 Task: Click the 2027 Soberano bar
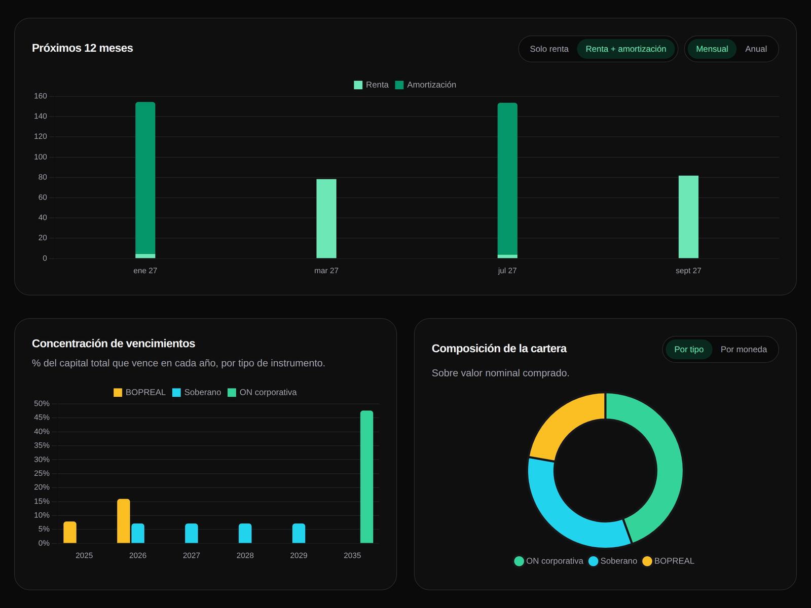192,534
